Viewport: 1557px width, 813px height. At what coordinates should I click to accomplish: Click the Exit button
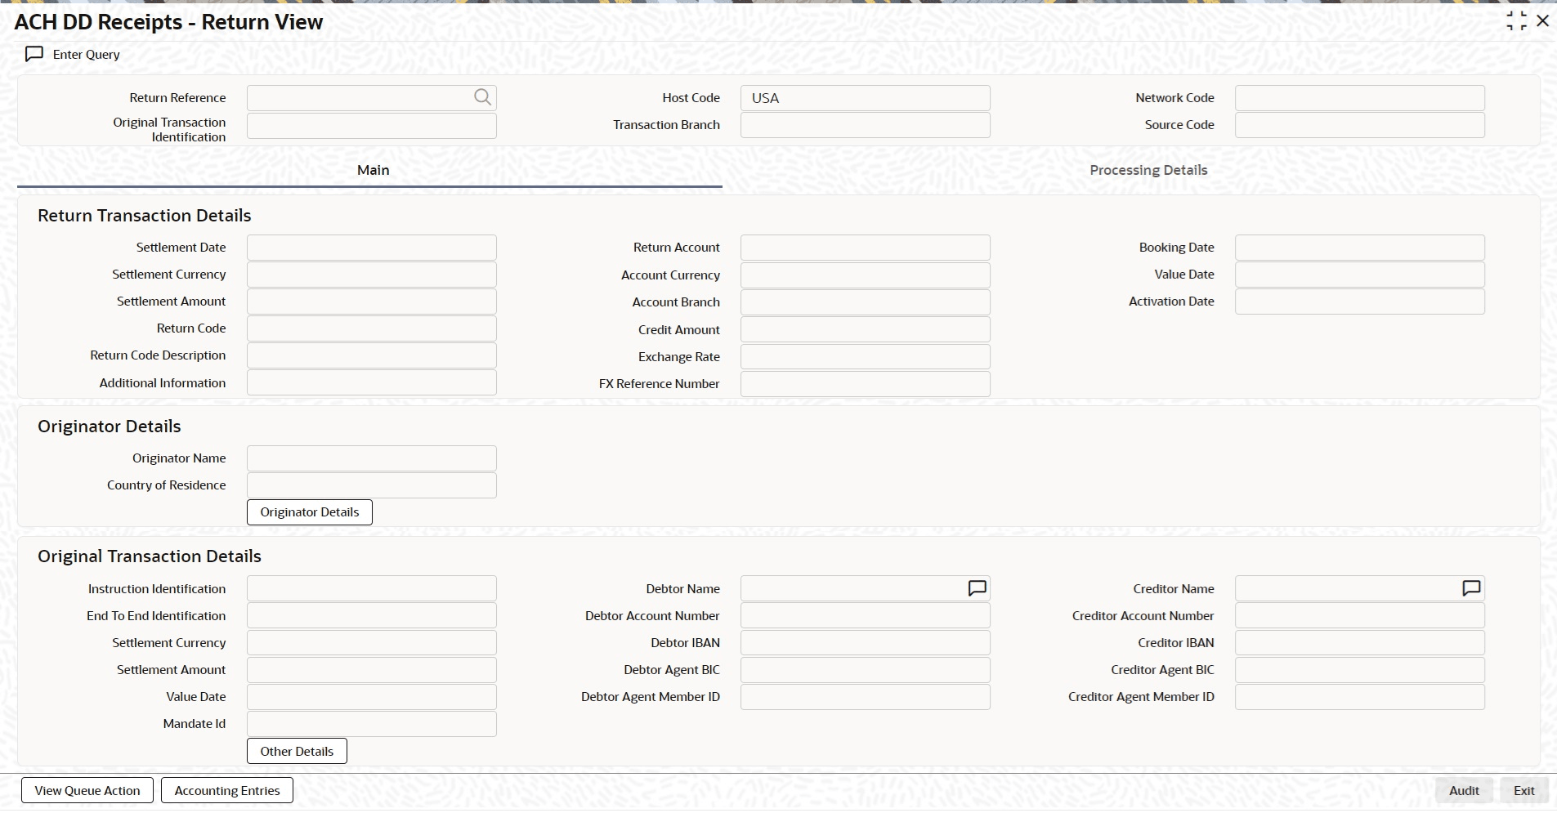[1524, 791]
